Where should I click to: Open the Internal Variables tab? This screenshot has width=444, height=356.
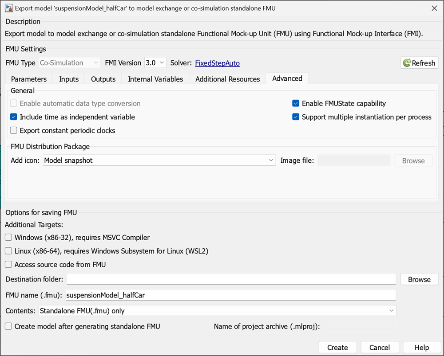(155, 78)
